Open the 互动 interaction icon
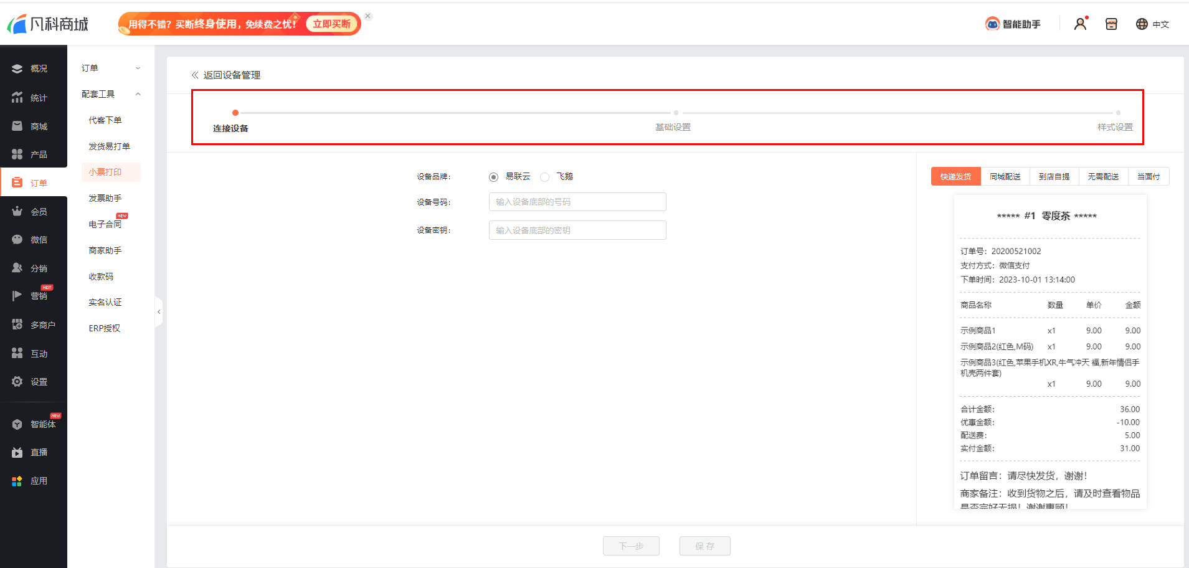This screenshot has width=1189, height=568. 17,354
